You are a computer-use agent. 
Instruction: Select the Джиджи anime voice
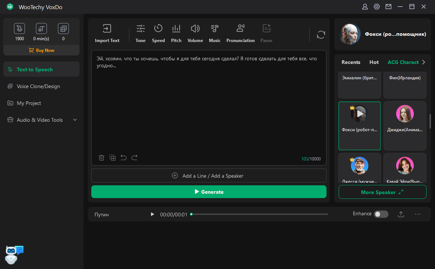[x=405, y=126]
